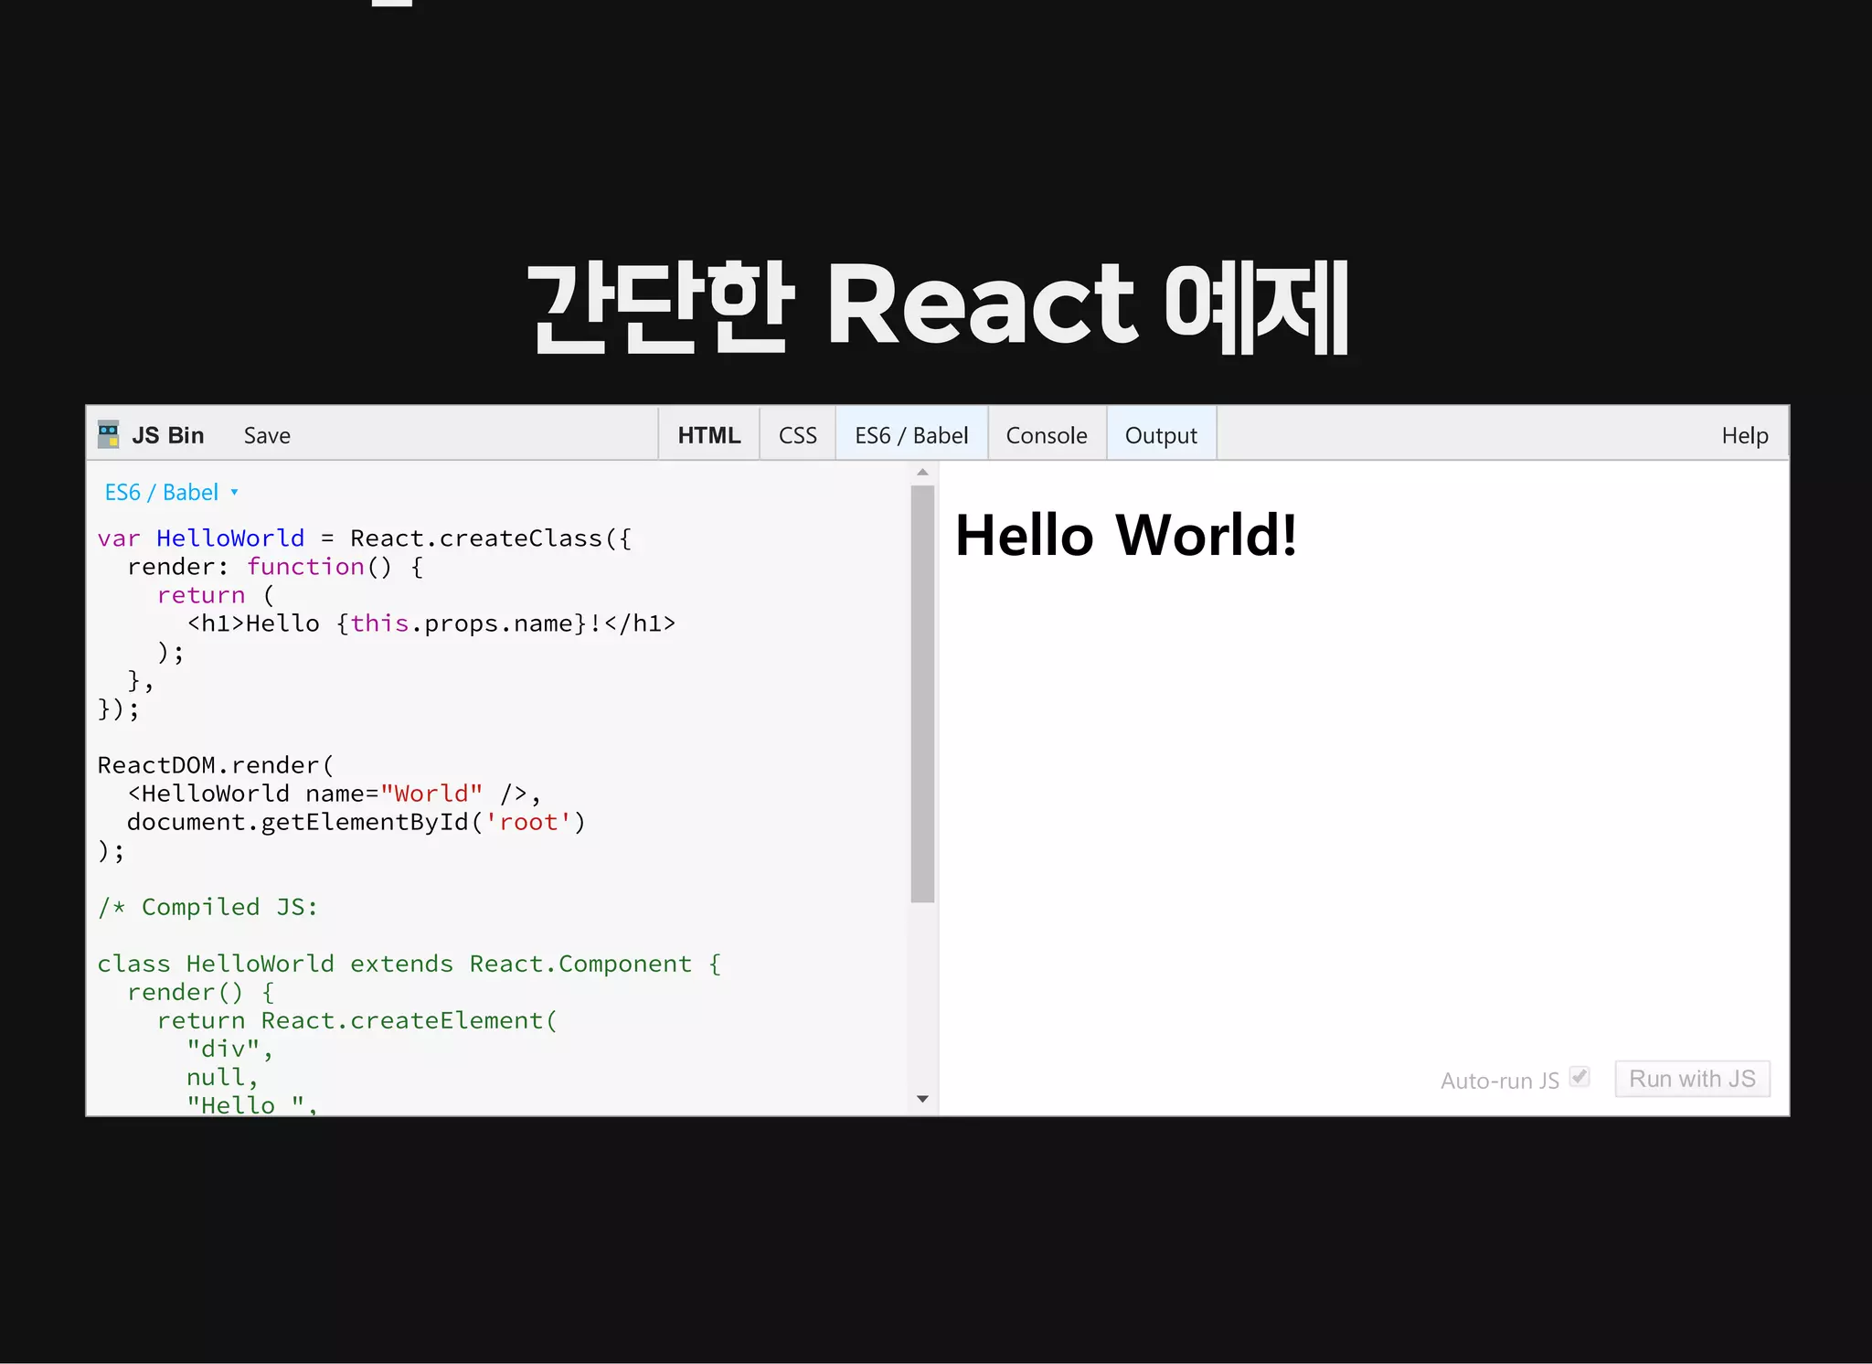Click the dropdown arrow beside ES6 / Babel
The width and height of the screenshot is (1872, 1364).
coord(234,493)
